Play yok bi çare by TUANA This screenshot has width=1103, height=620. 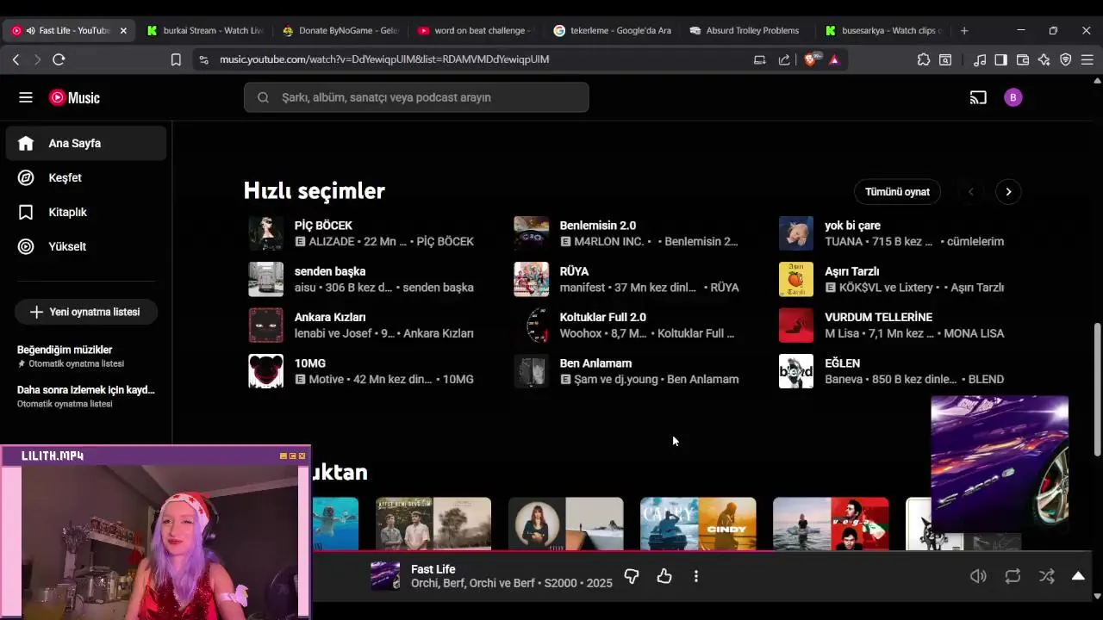(x=796, y=233)
